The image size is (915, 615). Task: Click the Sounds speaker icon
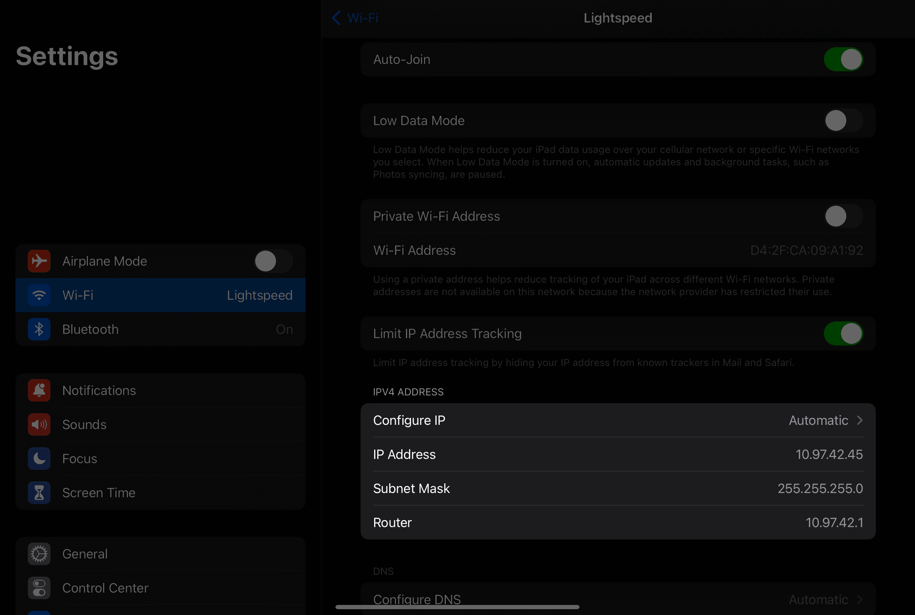point(39,424)
